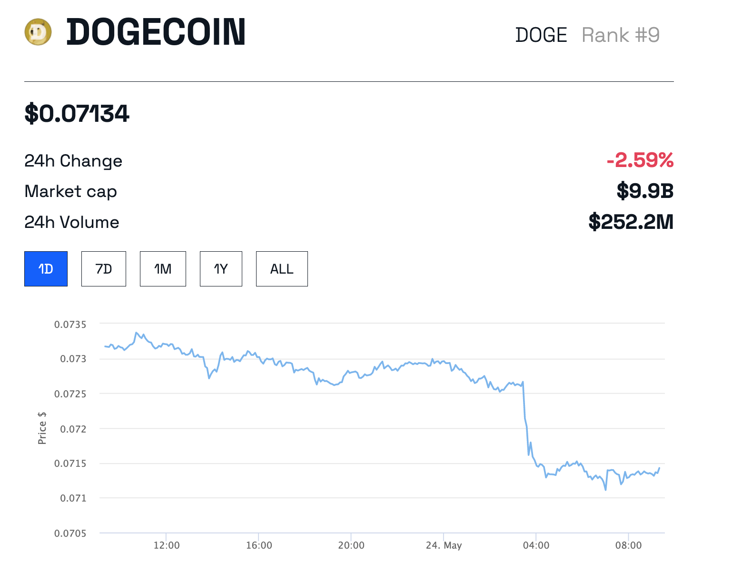Screen dimensions: 732x571
Task: Click the Market cap label
Action: (70, 191)
